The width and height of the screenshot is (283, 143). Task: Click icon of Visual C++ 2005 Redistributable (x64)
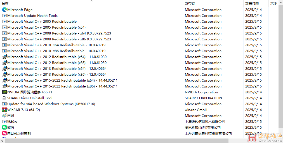click(x=4, y=27)
